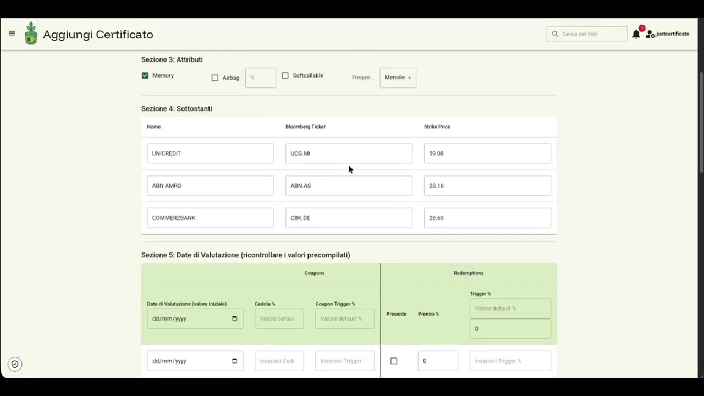Click the search magnifier icon
Image resolution: width=704 pixels, height=396 pixels.
coord(555,34)
